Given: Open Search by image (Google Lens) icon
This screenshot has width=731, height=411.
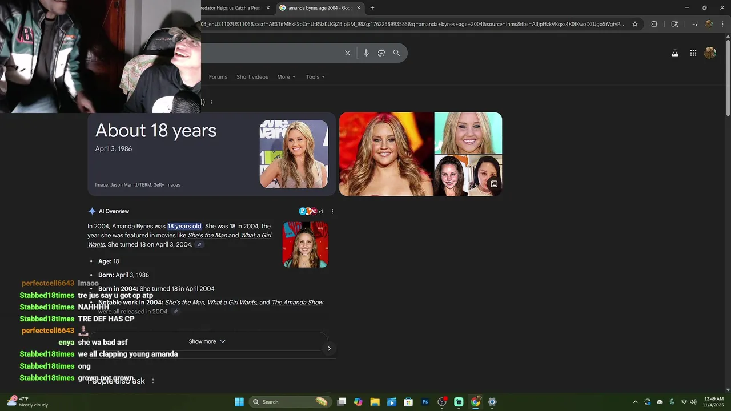Looking at the screenshot, I should click(381, 53).
